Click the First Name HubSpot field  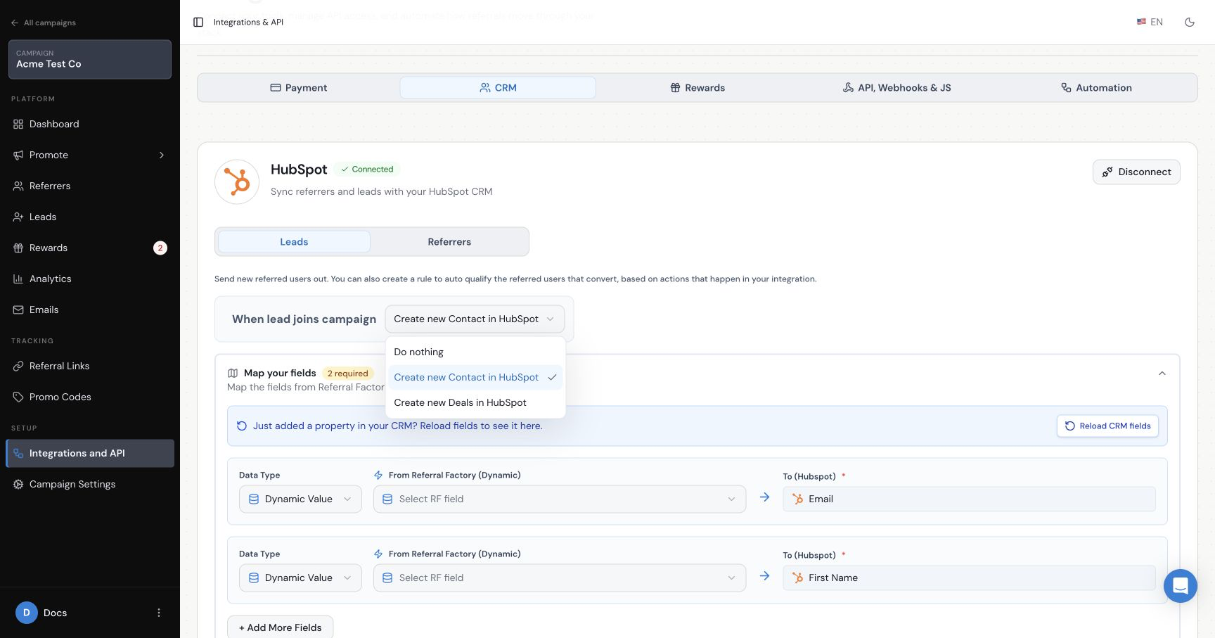tap(969, 578)
